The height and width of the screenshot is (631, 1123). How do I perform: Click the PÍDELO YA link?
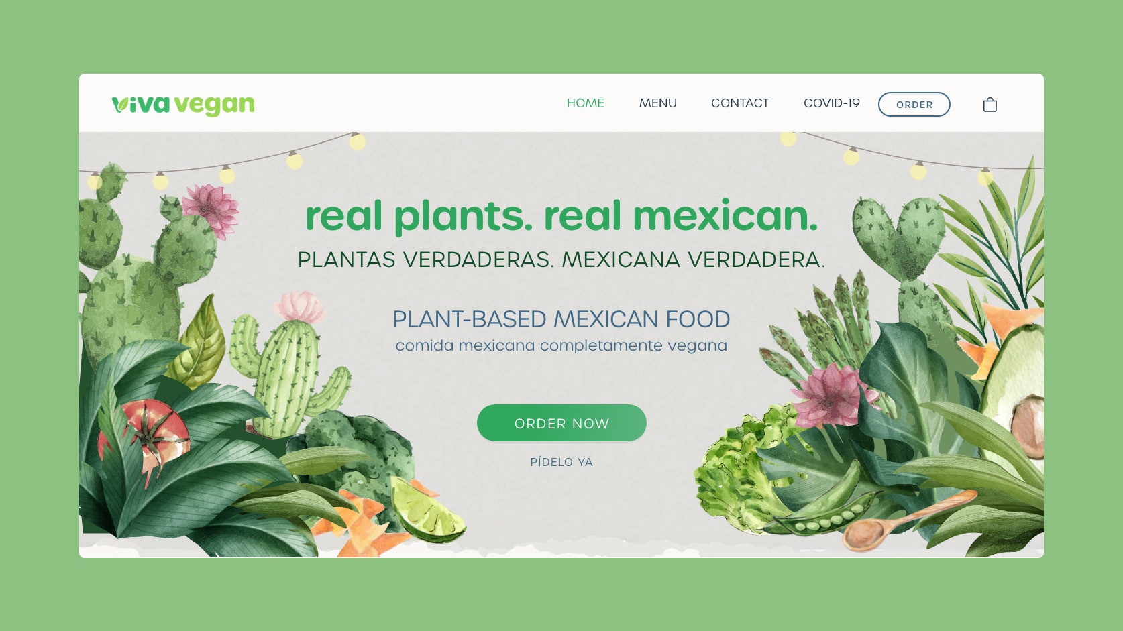tap(561, 462)
